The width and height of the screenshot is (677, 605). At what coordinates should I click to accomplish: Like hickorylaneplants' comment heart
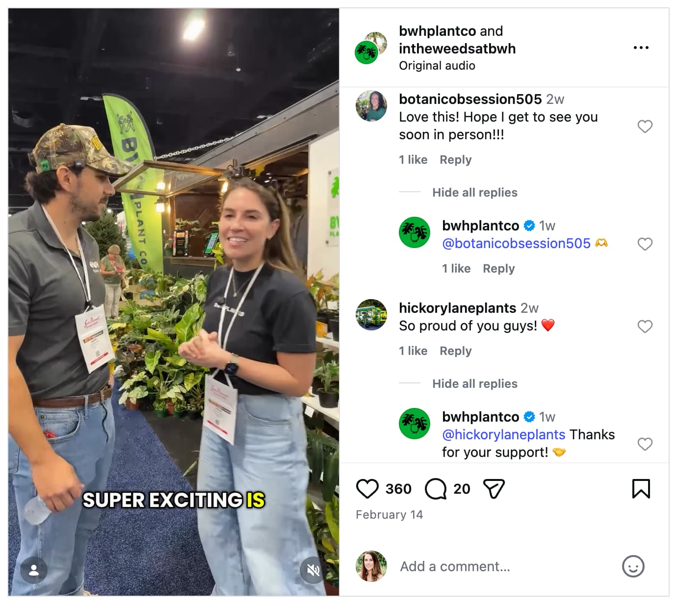[645, 326]
